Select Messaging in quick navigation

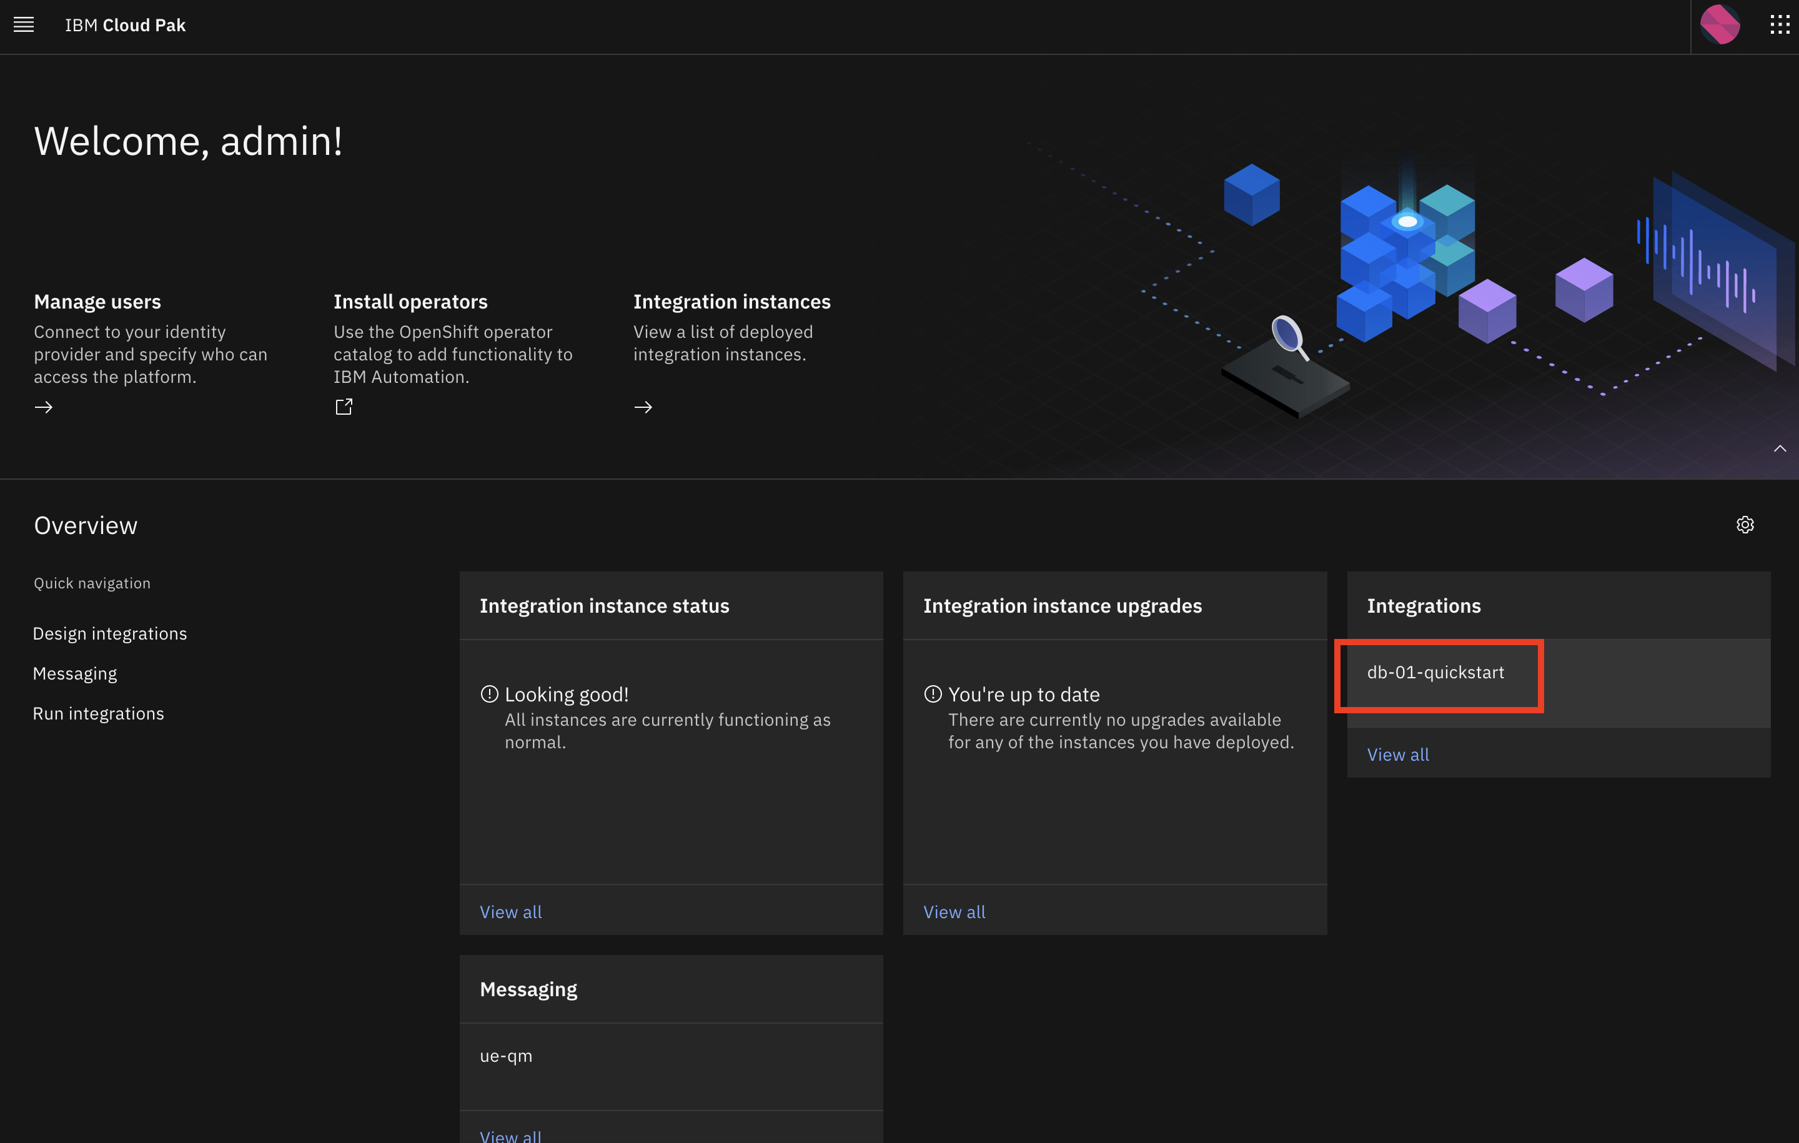coord(75,674)
